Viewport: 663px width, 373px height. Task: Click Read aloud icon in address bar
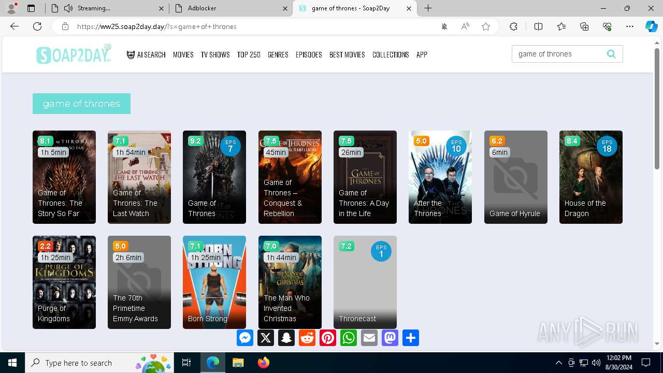pyautogui.click(x=465, y=26)
